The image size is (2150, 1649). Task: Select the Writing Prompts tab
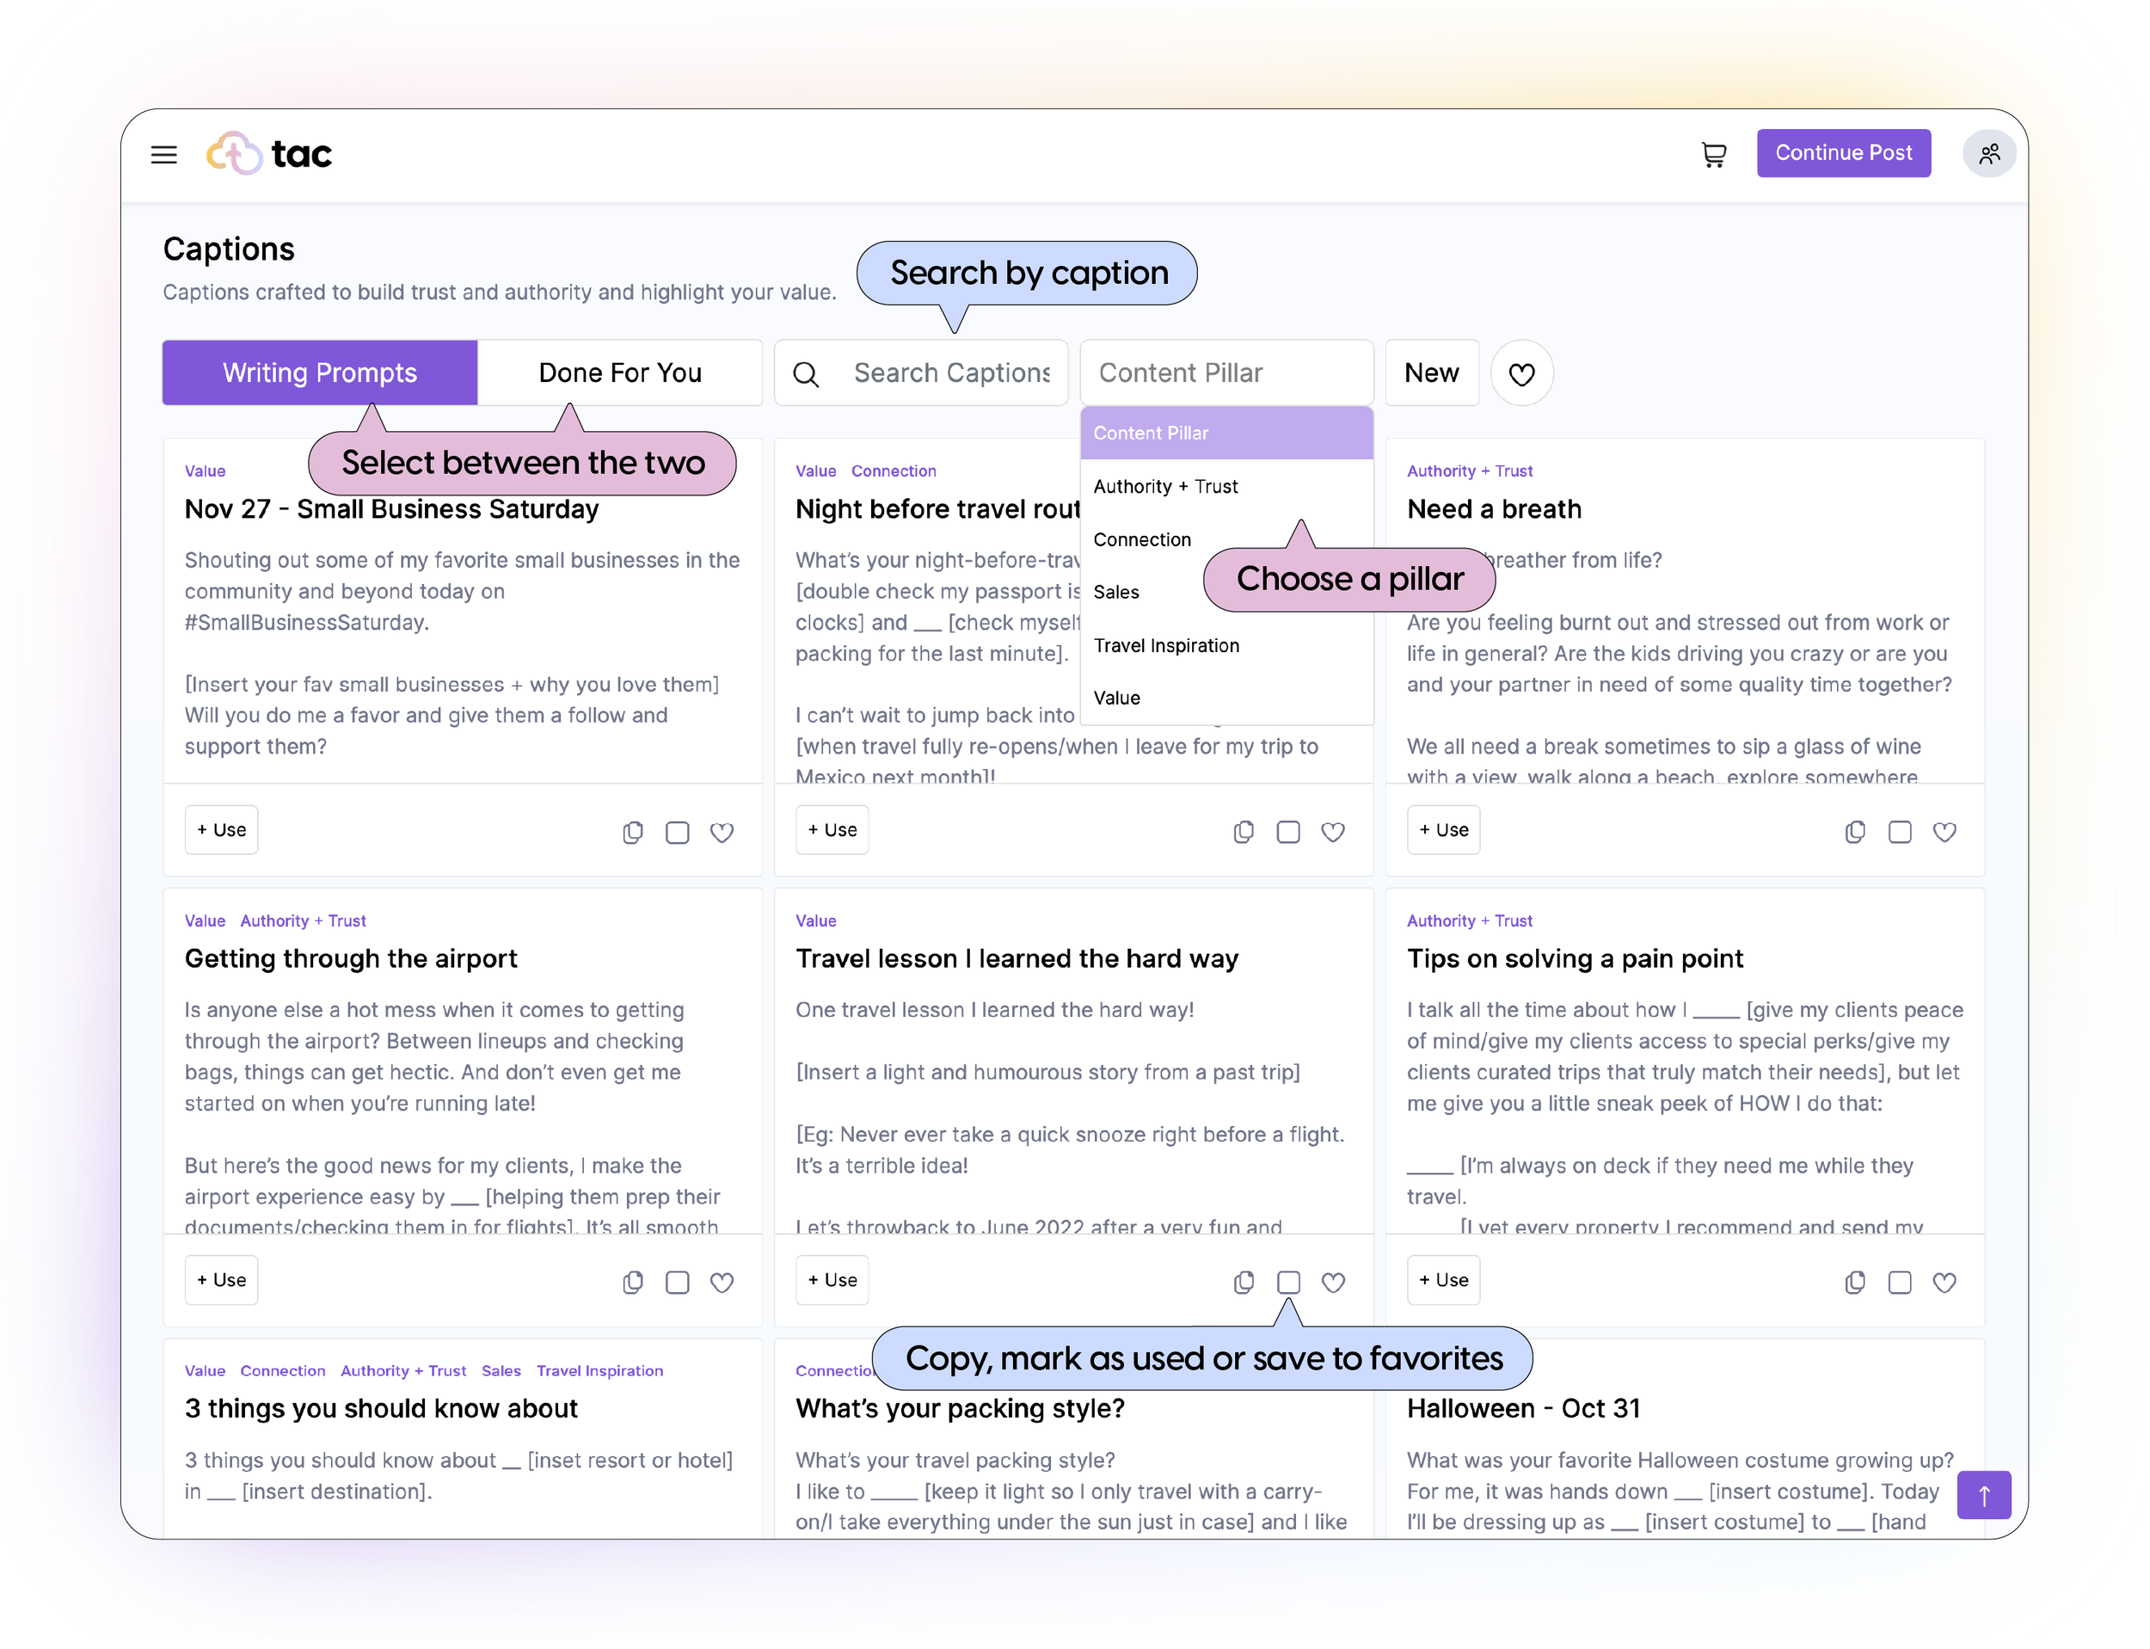[320, 373]
